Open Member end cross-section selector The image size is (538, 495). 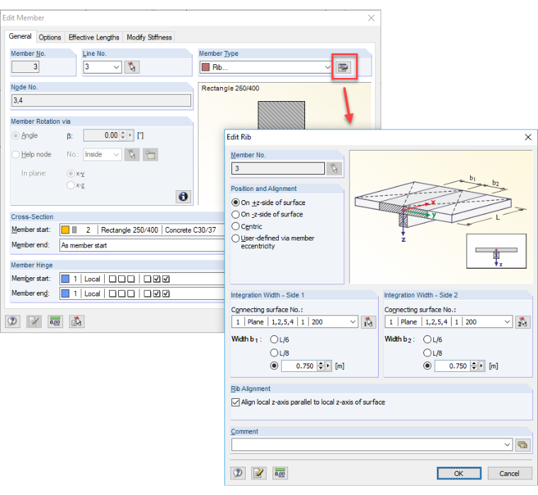[x=142, y=245]
